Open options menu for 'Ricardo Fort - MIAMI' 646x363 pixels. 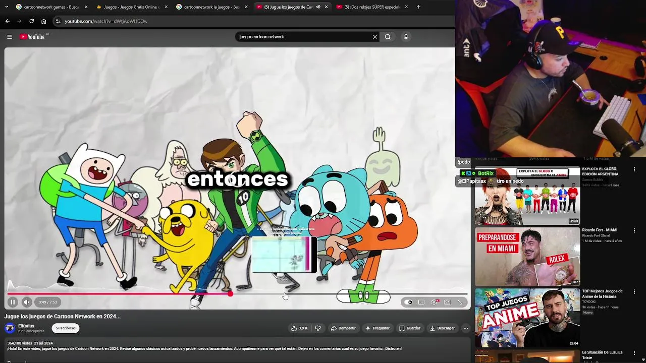634,230
